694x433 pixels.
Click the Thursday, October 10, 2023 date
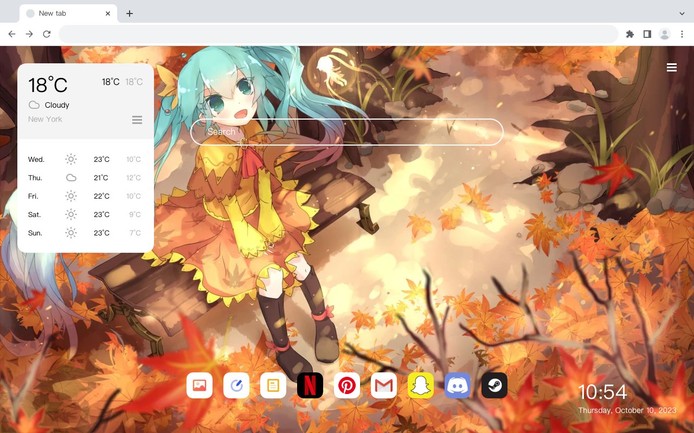pos(627,410)
